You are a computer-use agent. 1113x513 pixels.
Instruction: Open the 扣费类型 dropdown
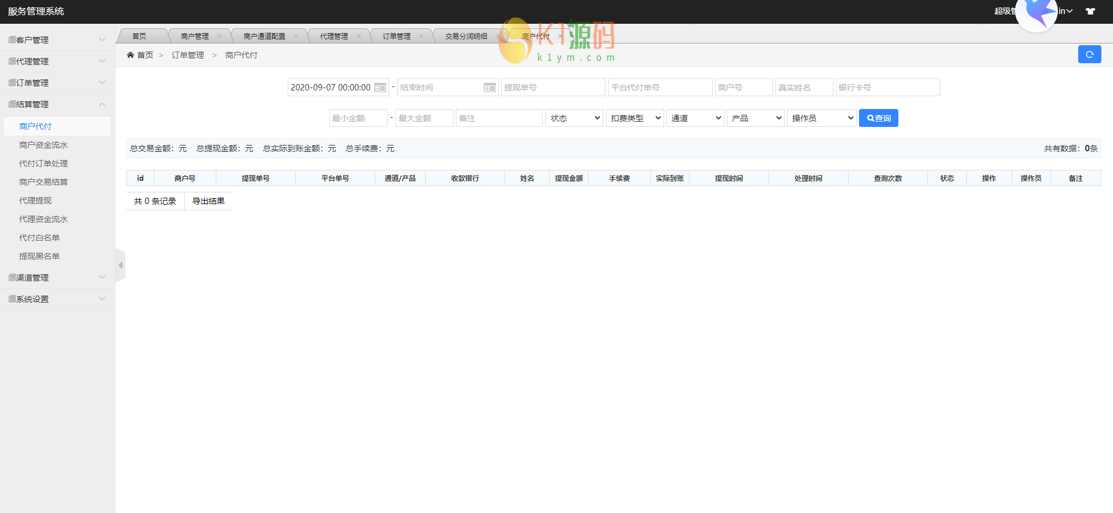635,118
